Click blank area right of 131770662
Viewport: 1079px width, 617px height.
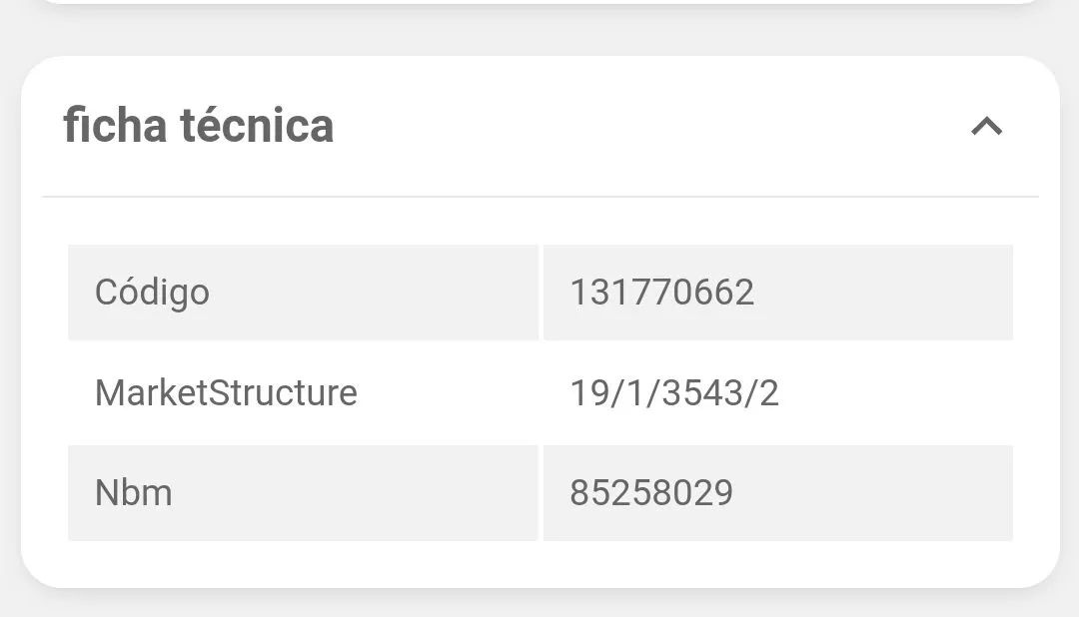(889, 293)
